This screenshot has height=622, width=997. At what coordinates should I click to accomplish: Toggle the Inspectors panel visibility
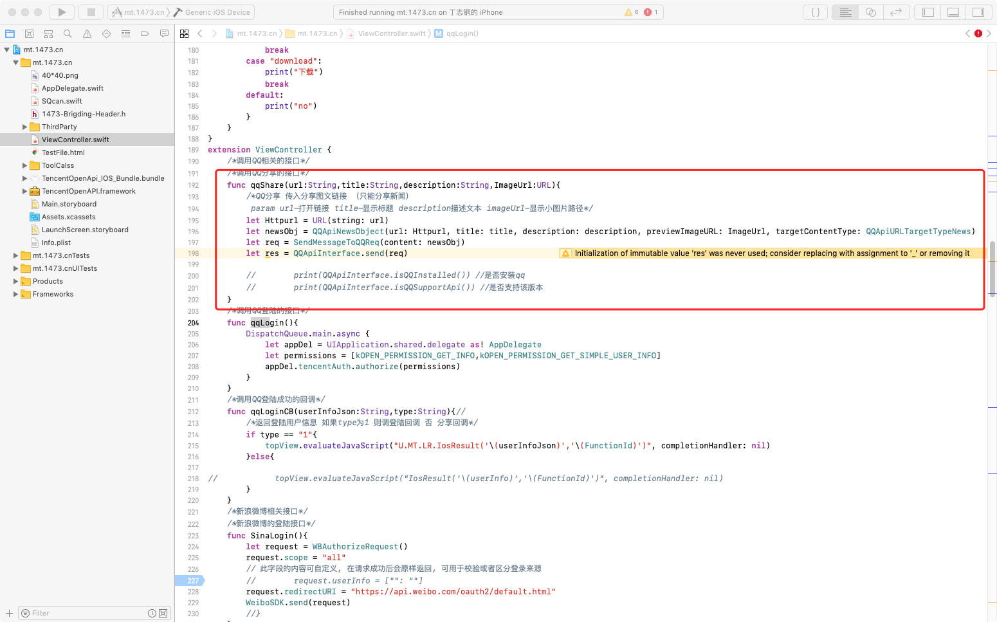click(x=978, y=12)
